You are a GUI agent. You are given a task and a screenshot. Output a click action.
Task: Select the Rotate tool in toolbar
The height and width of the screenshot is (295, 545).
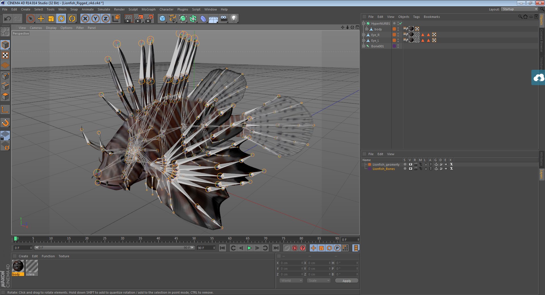coord(61,19)
